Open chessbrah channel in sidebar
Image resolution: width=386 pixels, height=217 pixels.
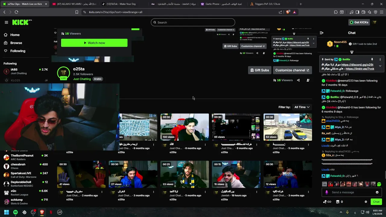pos(26,166)
